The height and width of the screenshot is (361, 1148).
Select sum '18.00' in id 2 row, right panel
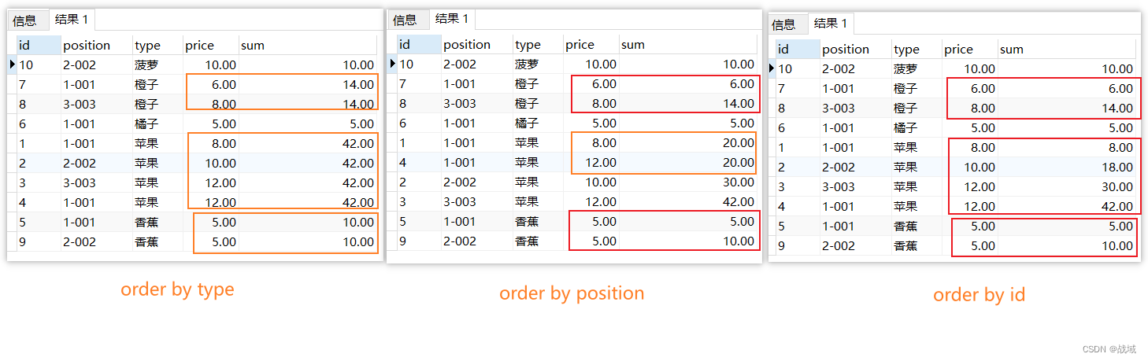[1068, 168]
